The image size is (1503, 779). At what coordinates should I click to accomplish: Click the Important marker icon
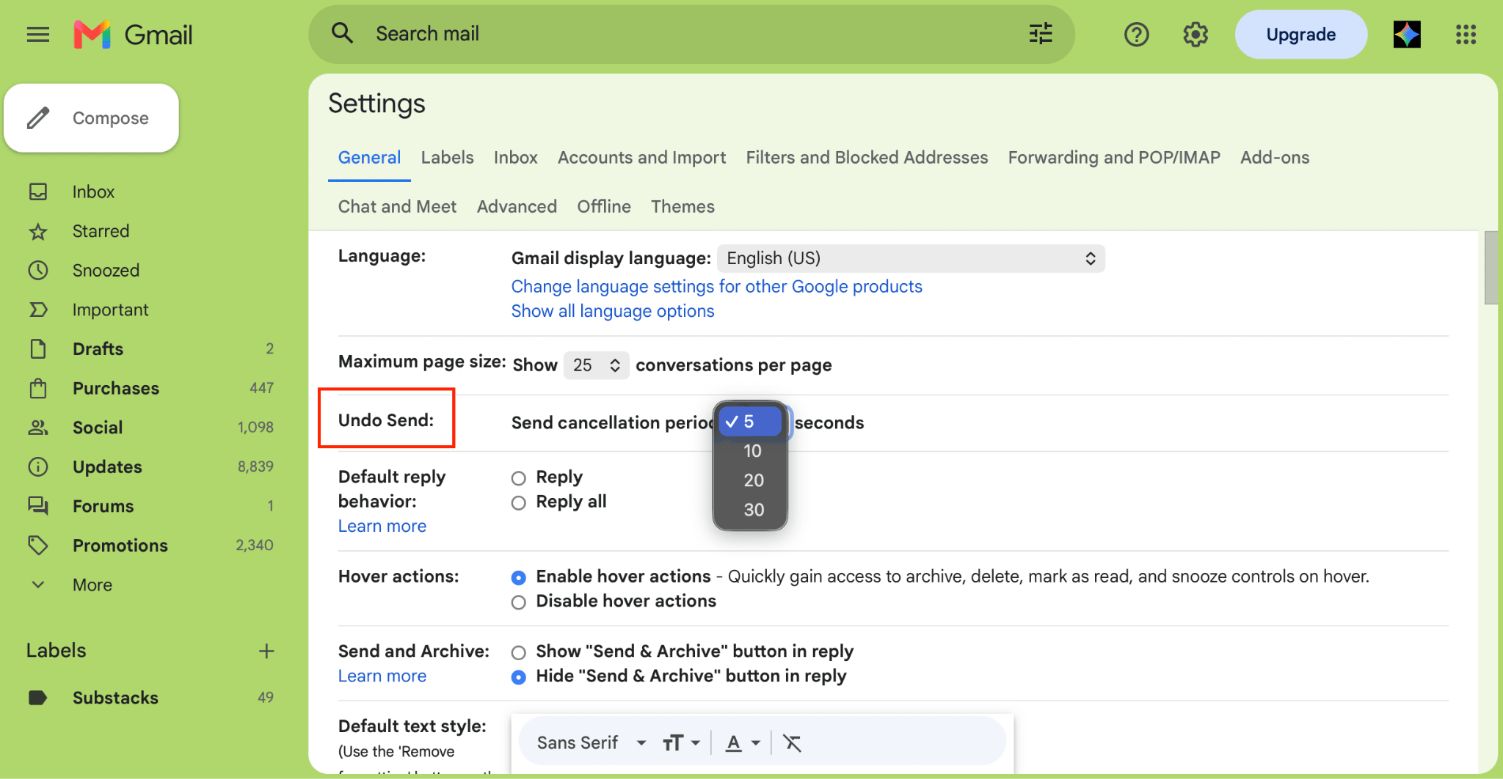pyautogui.click(x=38, y=310)
